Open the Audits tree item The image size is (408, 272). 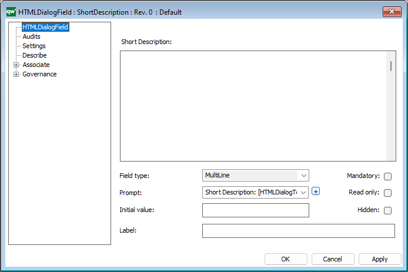31,36
